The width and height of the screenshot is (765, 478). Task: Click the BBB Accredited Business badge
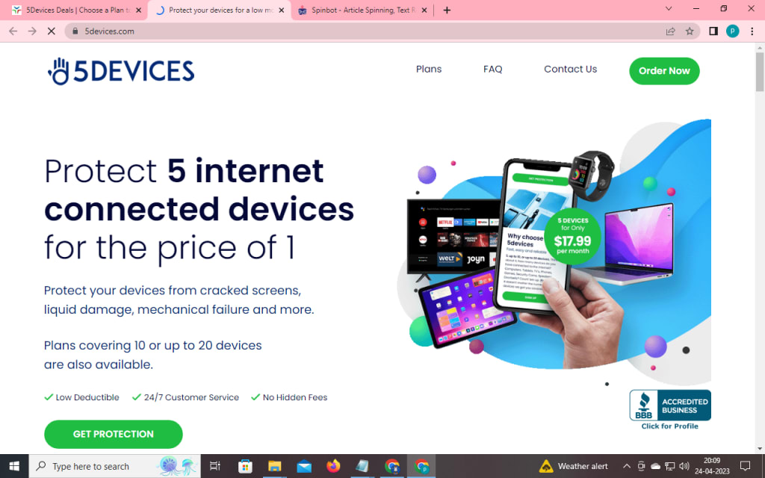670,410
